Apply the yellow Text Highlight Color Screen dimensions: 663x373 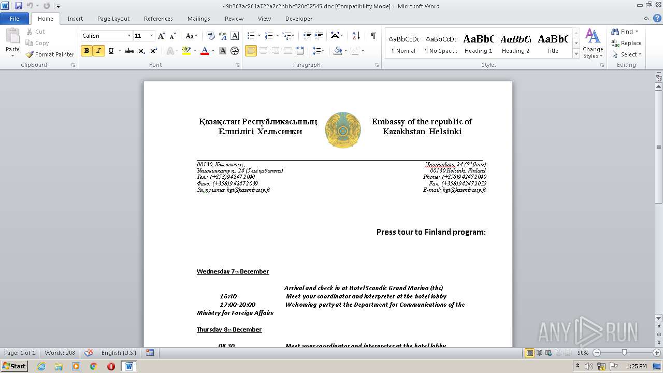(186, 51)
